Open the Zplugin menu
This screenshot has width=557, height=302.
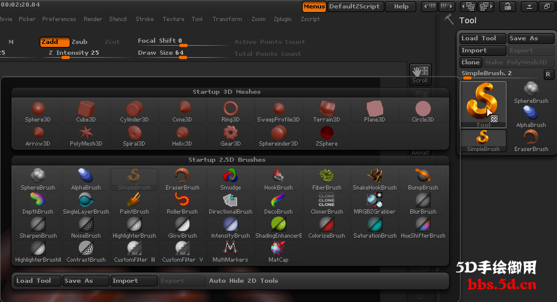click(x=282, y=19)
